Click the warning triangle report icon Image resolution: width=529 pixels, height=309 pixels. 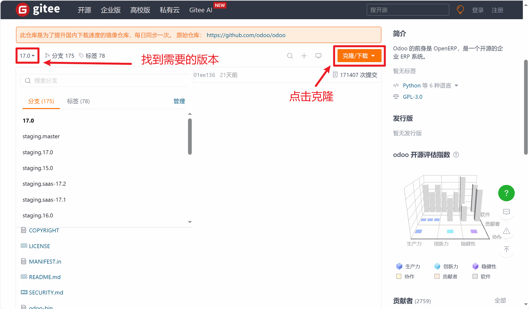[x=506, y=231]
